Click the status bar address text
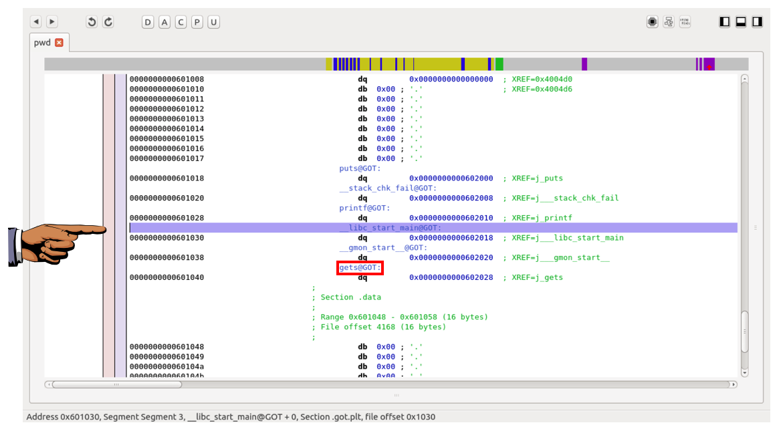Screen dimensions: 777x433 point(231,417)
